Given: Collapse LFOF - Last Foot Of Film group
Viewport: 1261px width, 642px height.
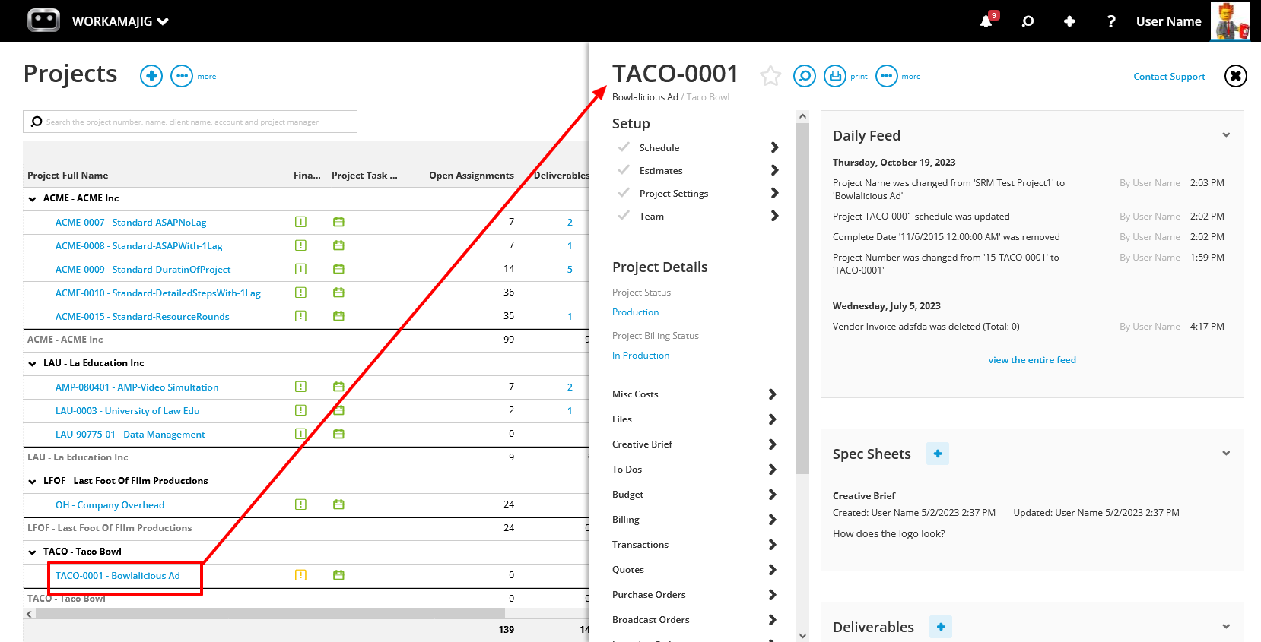Looking at the screenshot, I should [32, 482].
